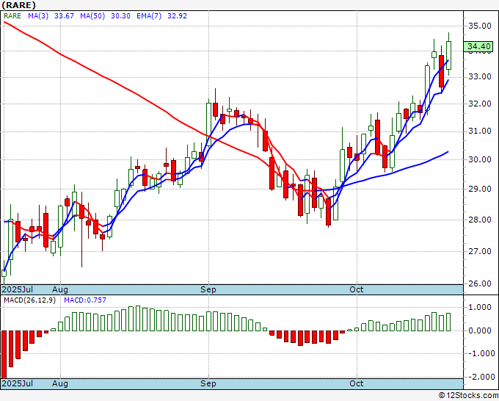Select the MA(3) legend label
The height and width of the screenshot is (401, 499).
point(38,16)
